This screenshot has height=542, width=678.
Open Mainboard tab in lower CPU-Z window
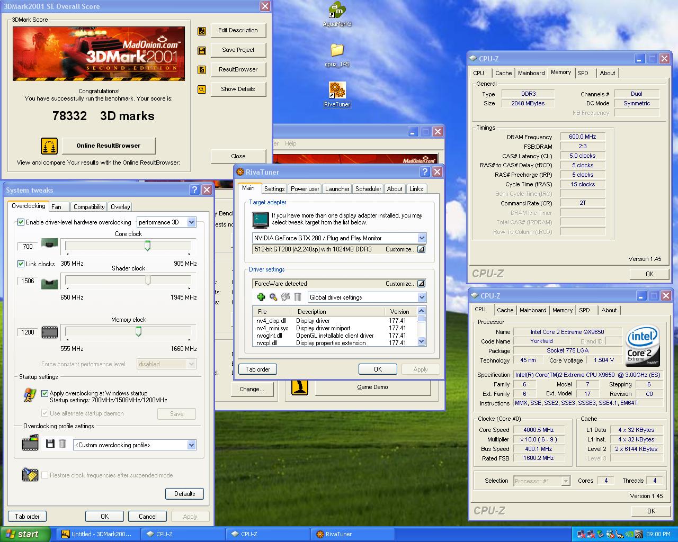[x=533, y=310]
